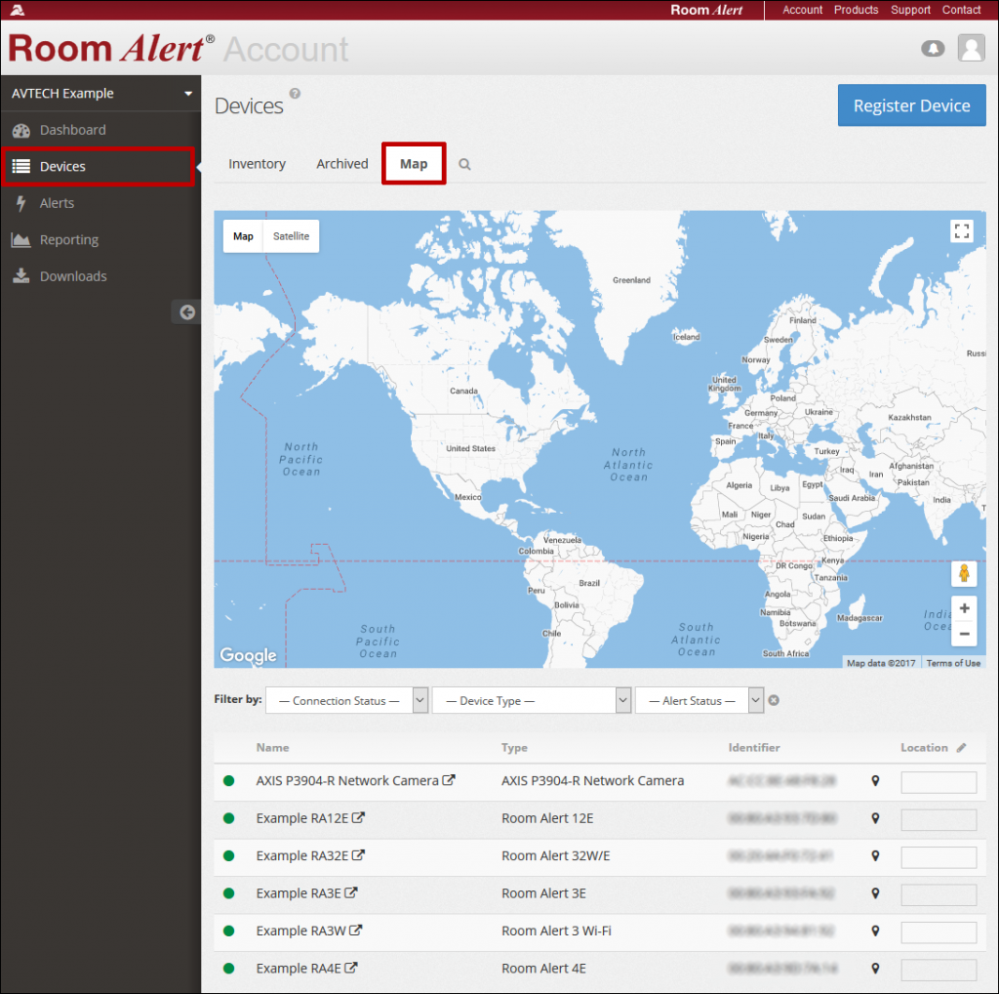
Task: Switch the map to Satellite view
Action: 293,235
